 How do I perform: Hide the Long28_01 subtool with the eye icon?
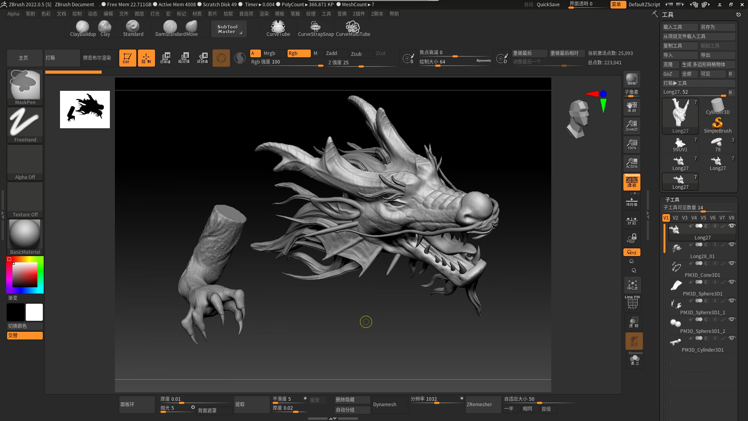(732, 245)
